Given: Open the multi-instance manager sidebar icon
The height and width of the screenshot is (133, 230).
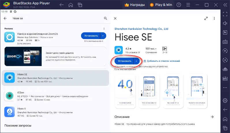Looking at the screenshot, I should click(x=225, y=69).
